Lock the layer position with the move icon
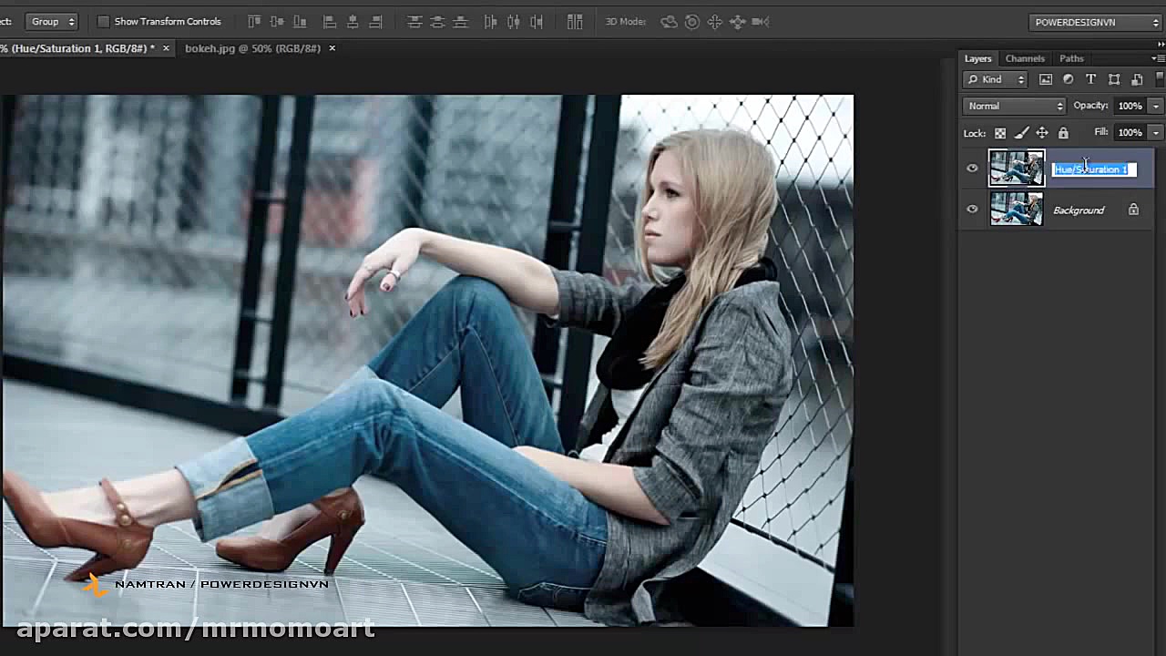 1042,133
